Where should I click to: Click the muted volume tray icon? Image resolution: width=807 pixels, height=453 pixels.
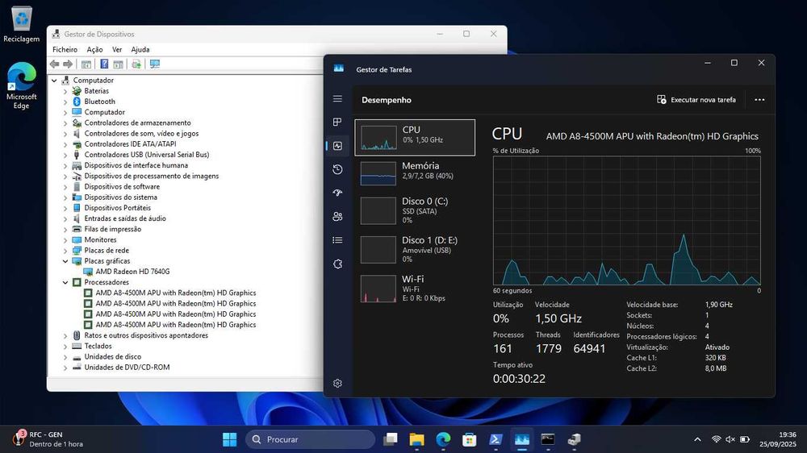pos(730,439)
